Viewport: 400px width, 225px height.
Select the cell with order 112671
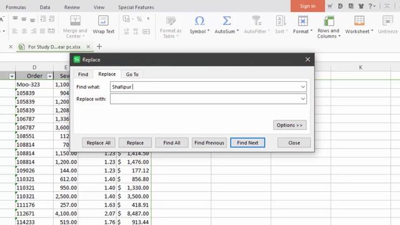34,214
